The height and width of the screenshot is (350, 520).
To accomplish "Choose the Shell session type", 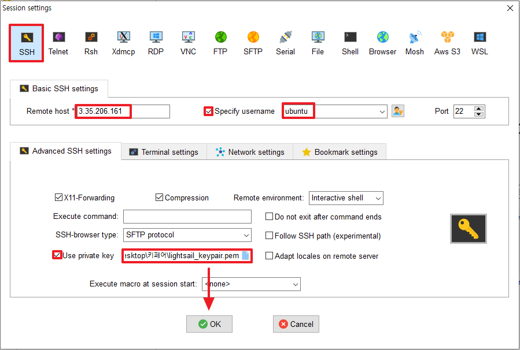I will (x=350, y=43).
